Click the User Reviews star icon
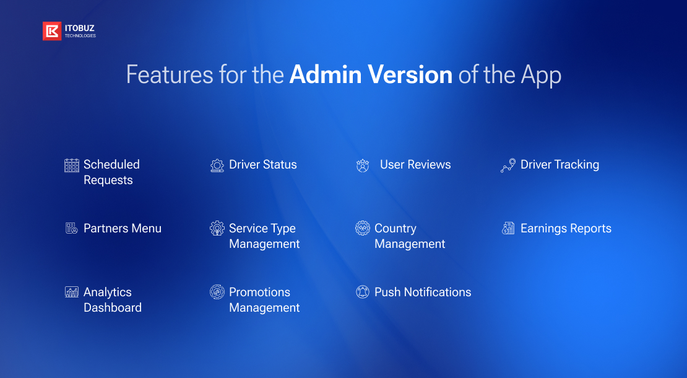This screenshot has width=687, height=378. (362, 165)
